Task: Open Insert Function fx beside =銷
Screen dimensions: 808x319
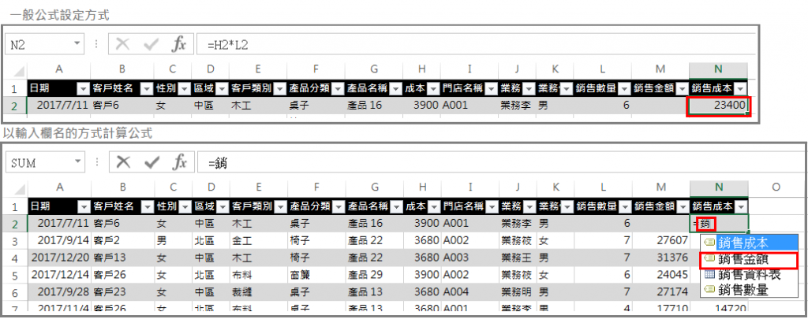Action: [x=178, y=162]
